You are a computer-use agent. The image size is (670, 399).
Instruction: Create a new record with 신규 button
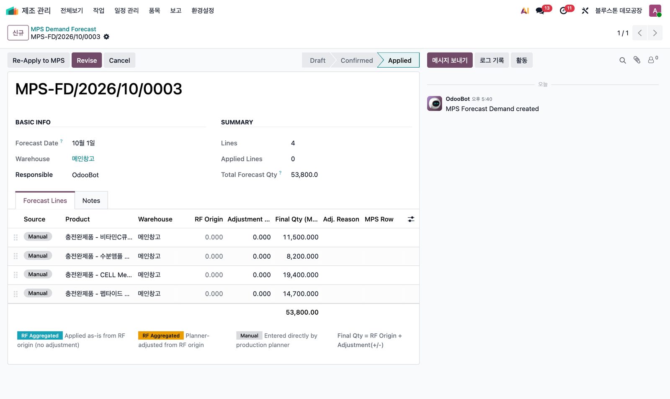[18, 33]
